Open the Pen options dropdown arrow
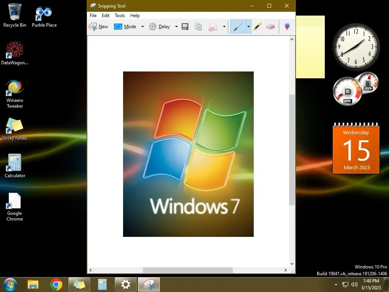Image resolution: width=389 pixels, height=292 pixels. click(x=248, y=27)
